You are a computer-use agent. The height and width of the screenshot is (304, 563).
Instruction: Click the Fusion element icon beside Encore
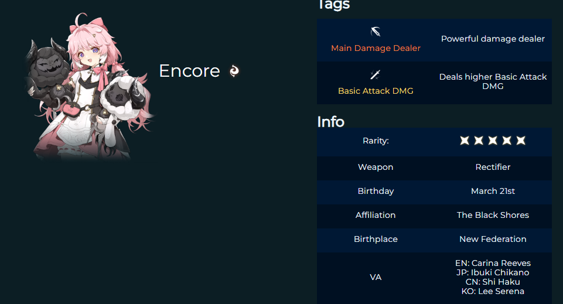[x=234, y=71]
